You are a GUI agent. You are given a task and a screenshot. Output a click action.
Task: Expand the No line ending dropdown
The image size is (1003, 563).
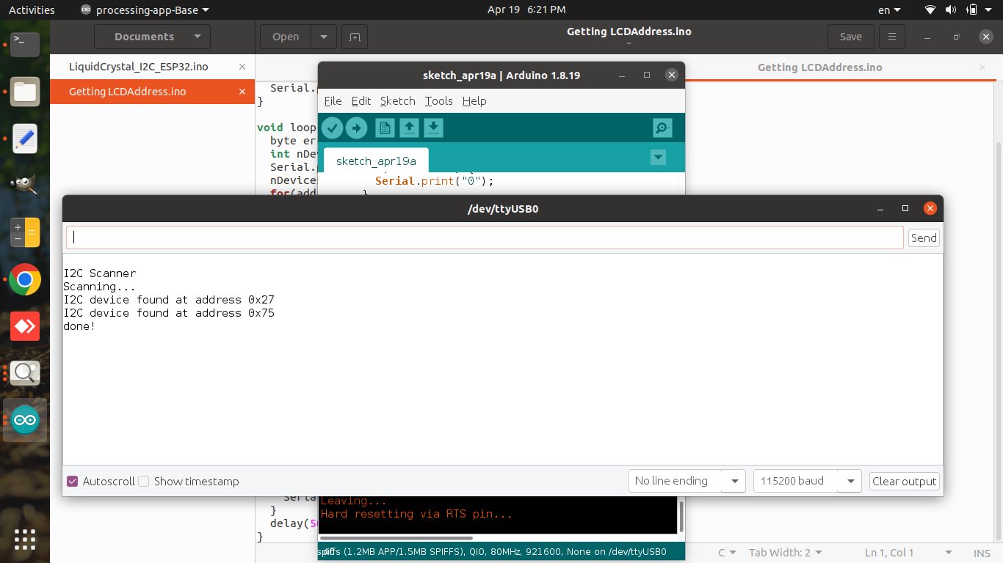[687, 481]
